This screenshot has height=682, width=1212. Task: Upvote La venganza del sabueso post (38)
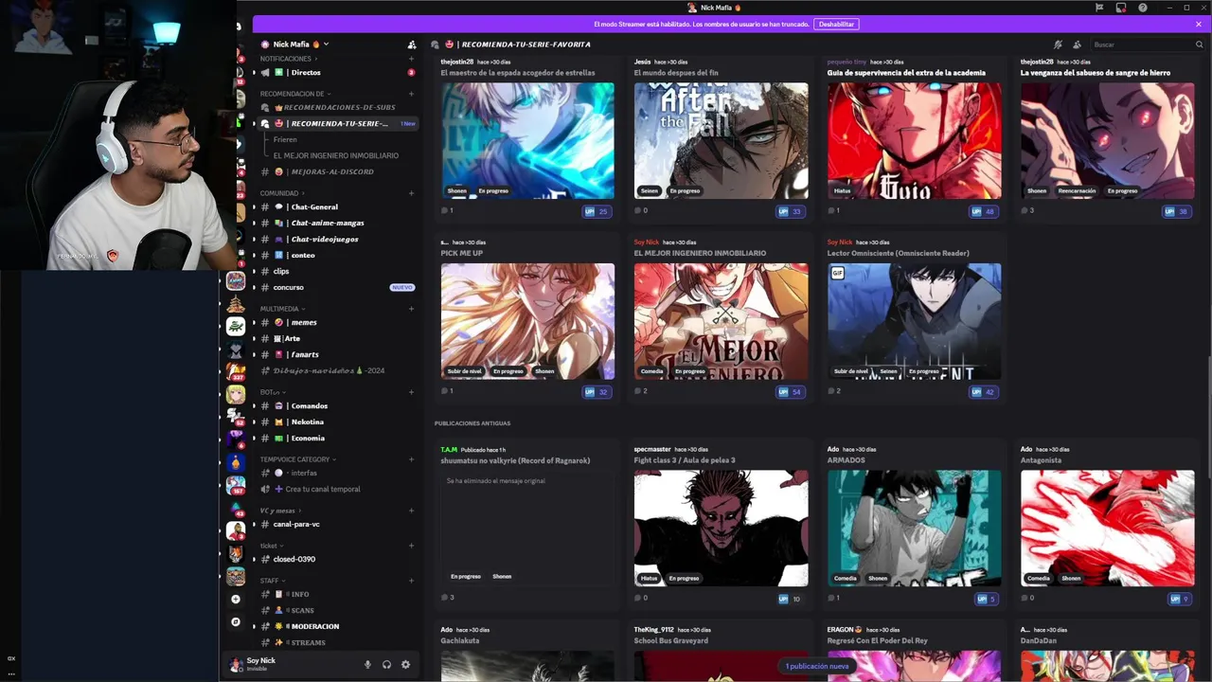[x=1175, y=211]
